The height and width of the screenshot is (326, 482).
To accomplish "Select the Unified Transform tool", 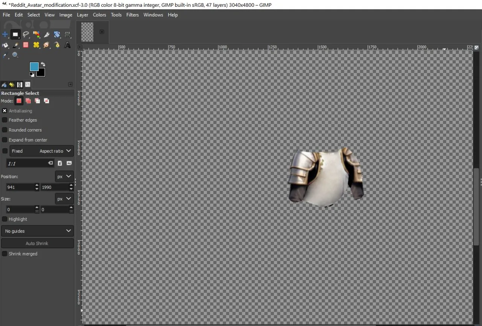I will click(x=57, y=35).
